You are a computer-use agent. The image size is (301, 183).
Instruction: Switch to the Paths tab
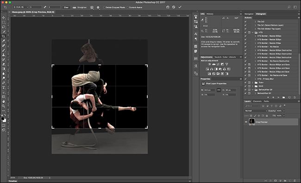coord(266,101)
